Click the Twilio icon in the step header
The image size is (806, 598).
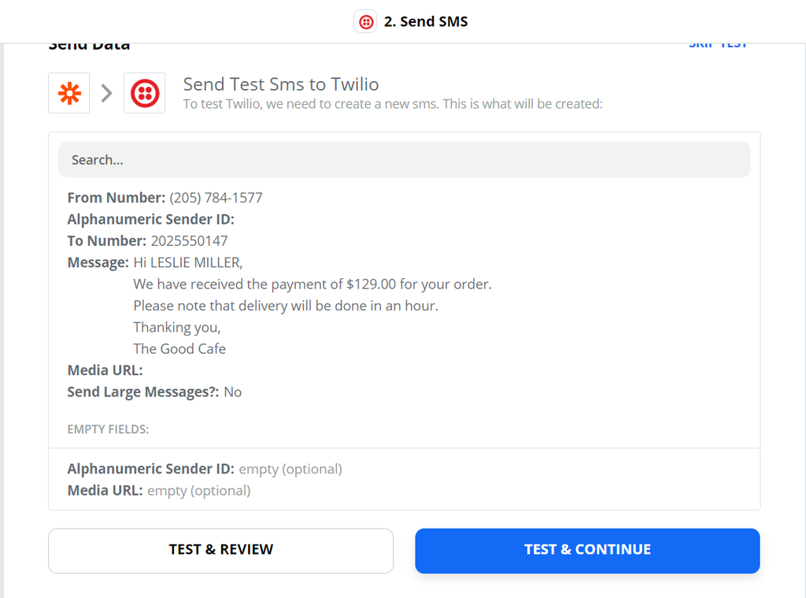[366, 22]
